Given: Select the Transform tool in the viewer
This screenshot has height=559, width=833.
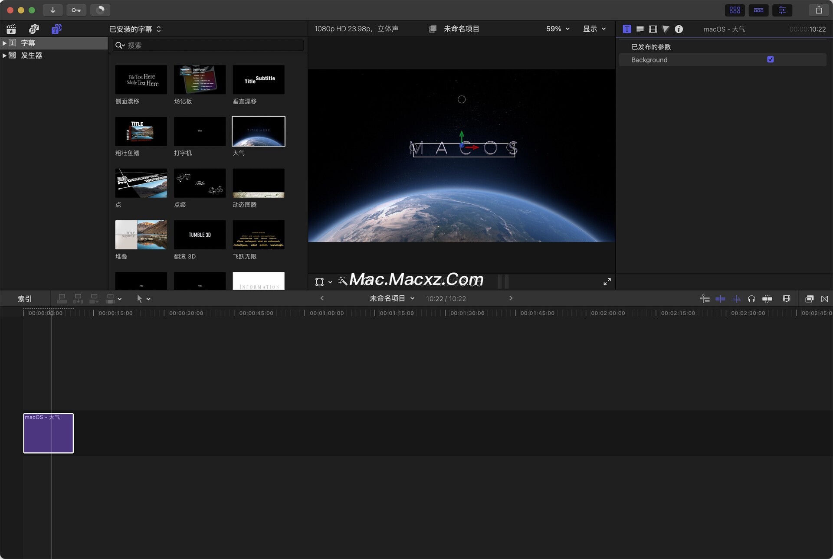Looking at the screenshot, I should [x=319, y=282].
